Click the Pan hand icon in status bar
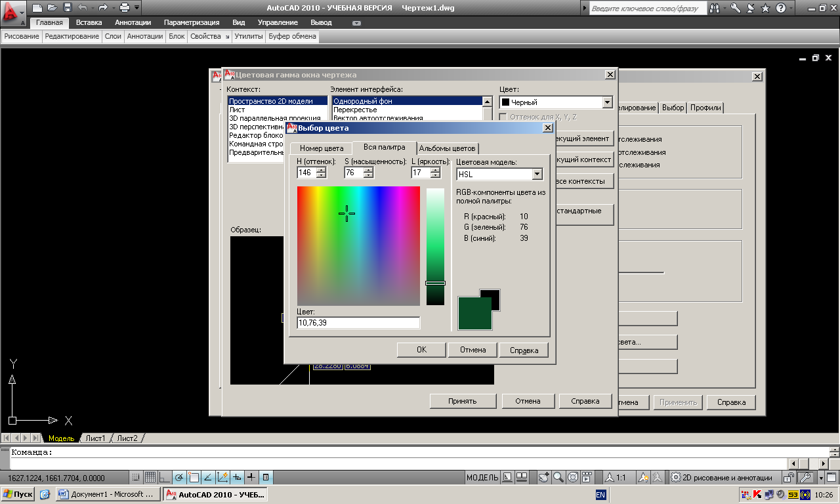Screen dimensions: 840x504 pyautogui.click(x=543, y=477)
